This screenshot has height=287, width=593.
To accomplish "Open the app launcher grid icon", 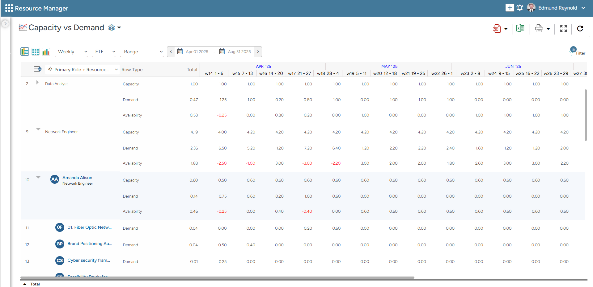I will (9, 8).
